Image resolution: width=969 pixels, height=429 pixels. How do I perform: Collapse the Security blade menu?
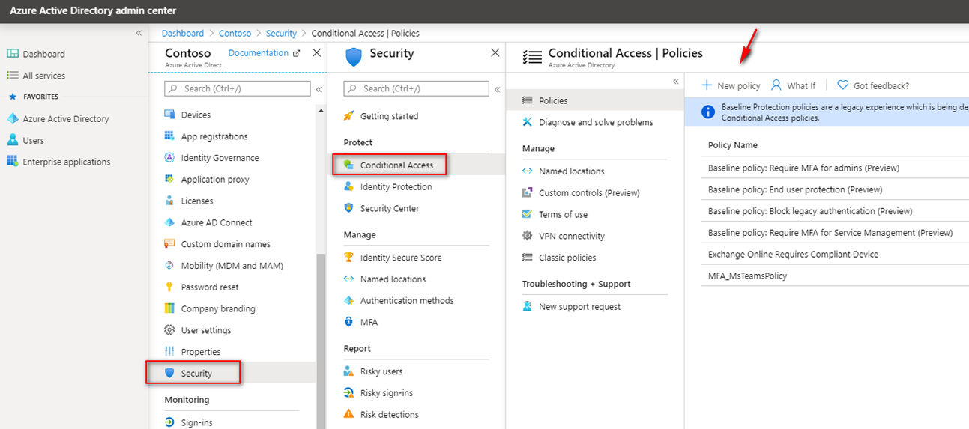497,88
